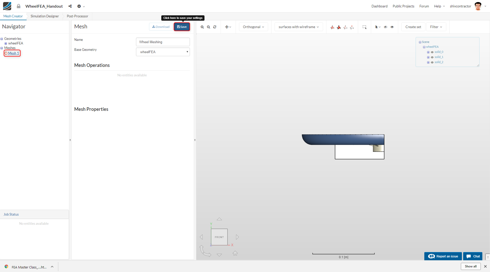Switch to the Simulation Designer tab
The image size is (490, 272).
(x=45, y=16)
